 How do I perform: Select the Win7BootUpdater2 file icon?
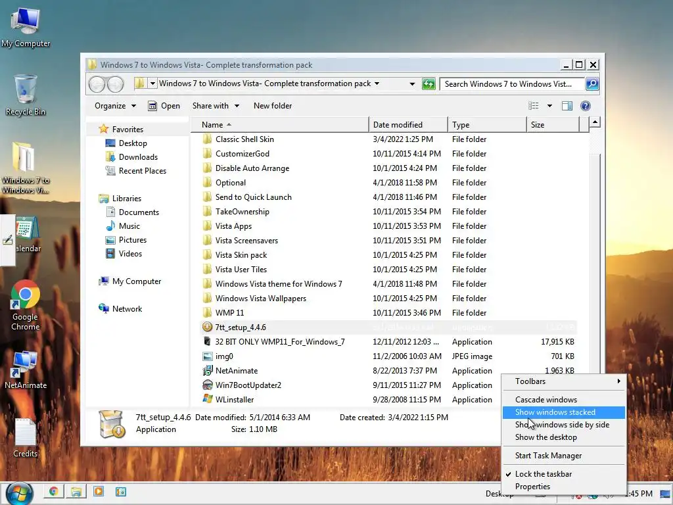[207, 385]
